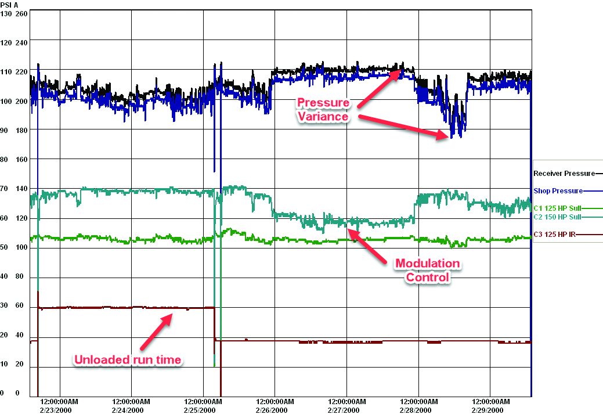Screen dimensions: 603x414
Task: Click the 90 180 axis value
Action: [14, 131]
